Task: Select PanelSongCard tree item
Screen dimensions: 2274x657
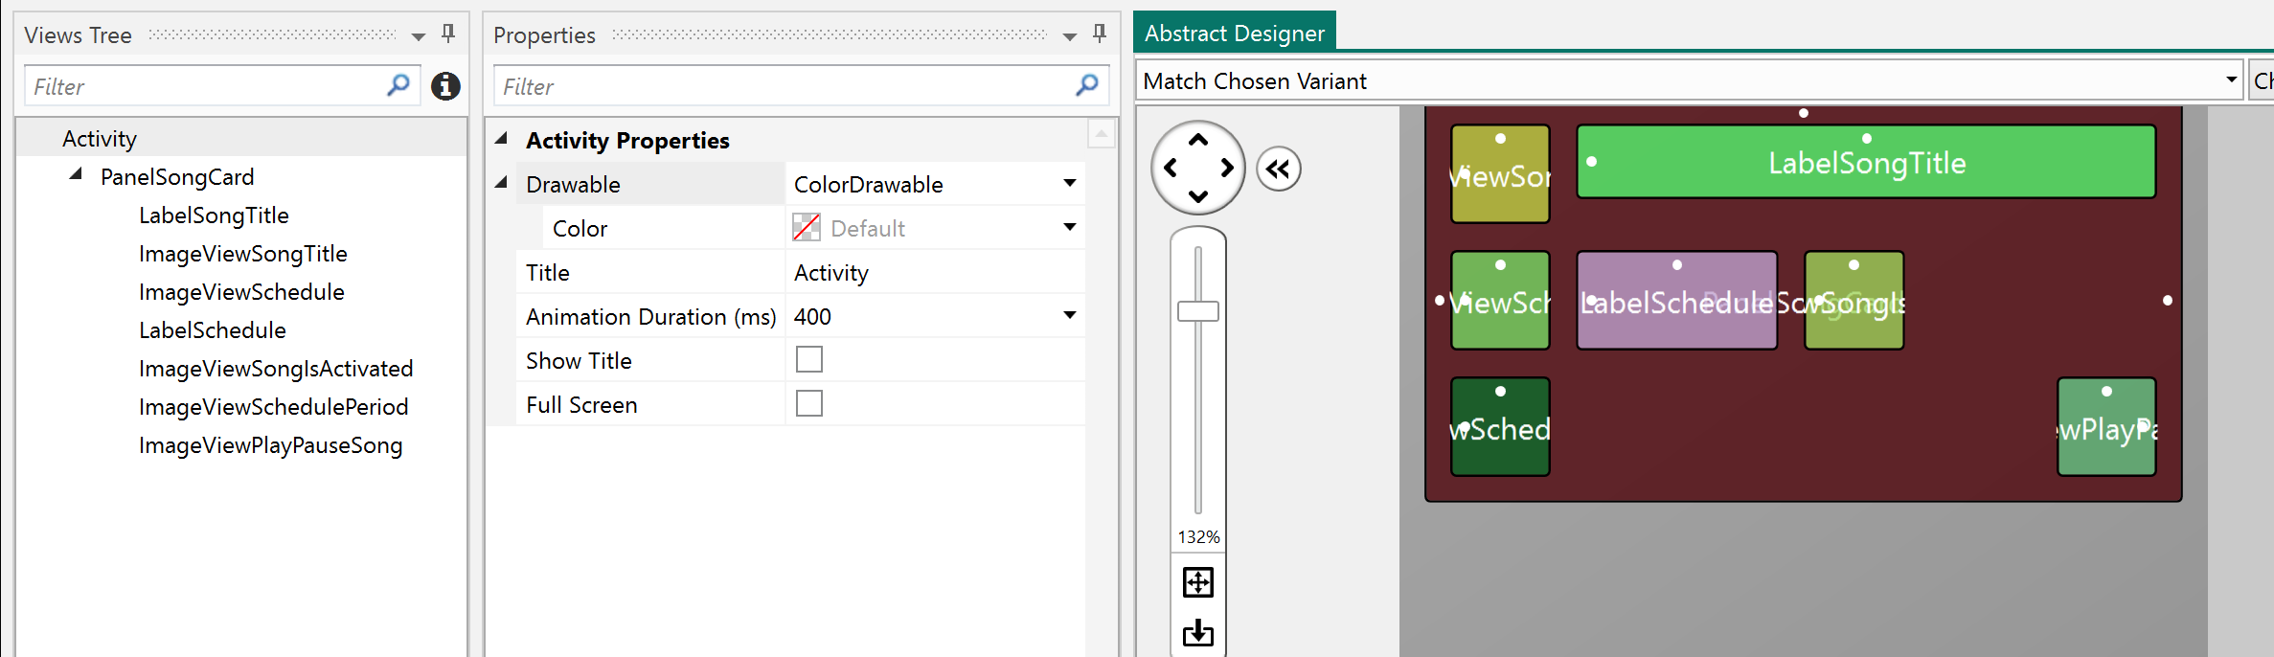Action: (177, 177)
